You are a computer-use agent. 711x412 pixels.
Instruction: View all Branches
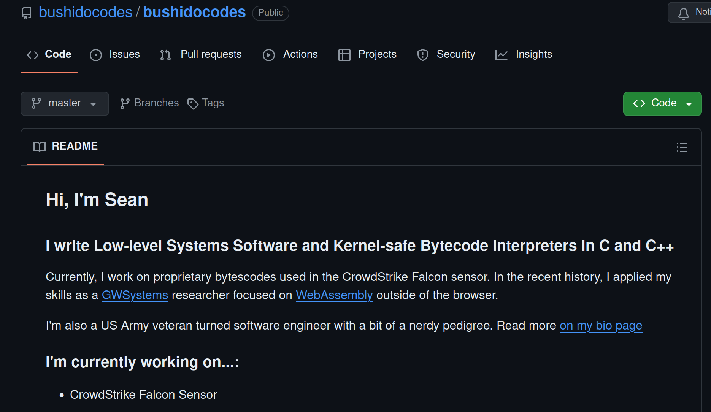149,103
